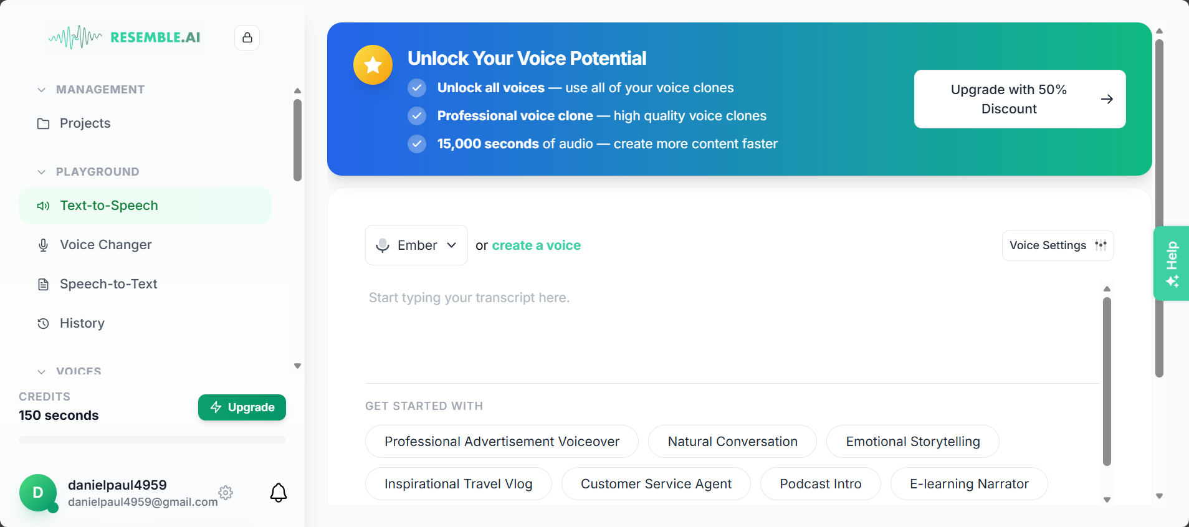
Task: Open account settings gear icon
Action: [226, 493]
